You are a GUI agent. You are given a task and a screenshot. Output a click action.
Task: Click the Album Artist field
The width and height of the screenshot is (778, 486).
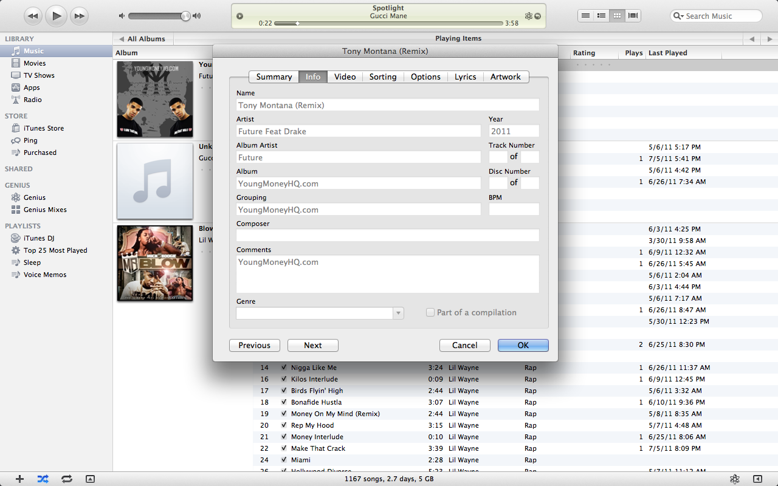coord(359,157)
